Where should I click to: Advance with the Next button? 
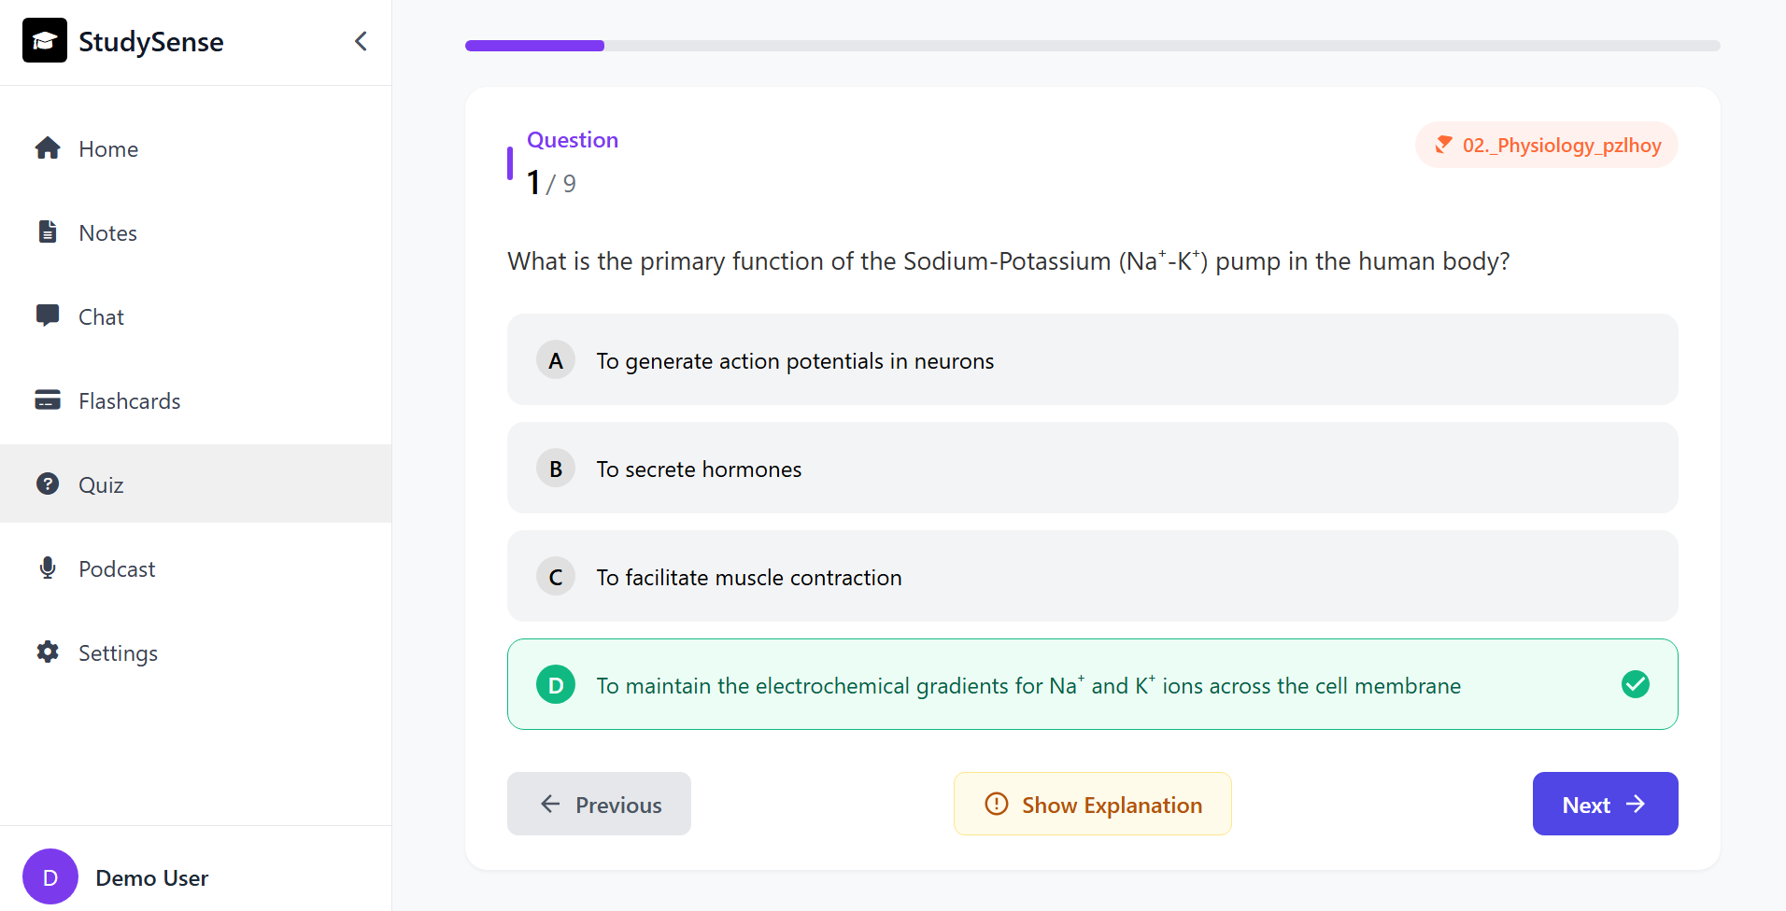click(1605, 804)
